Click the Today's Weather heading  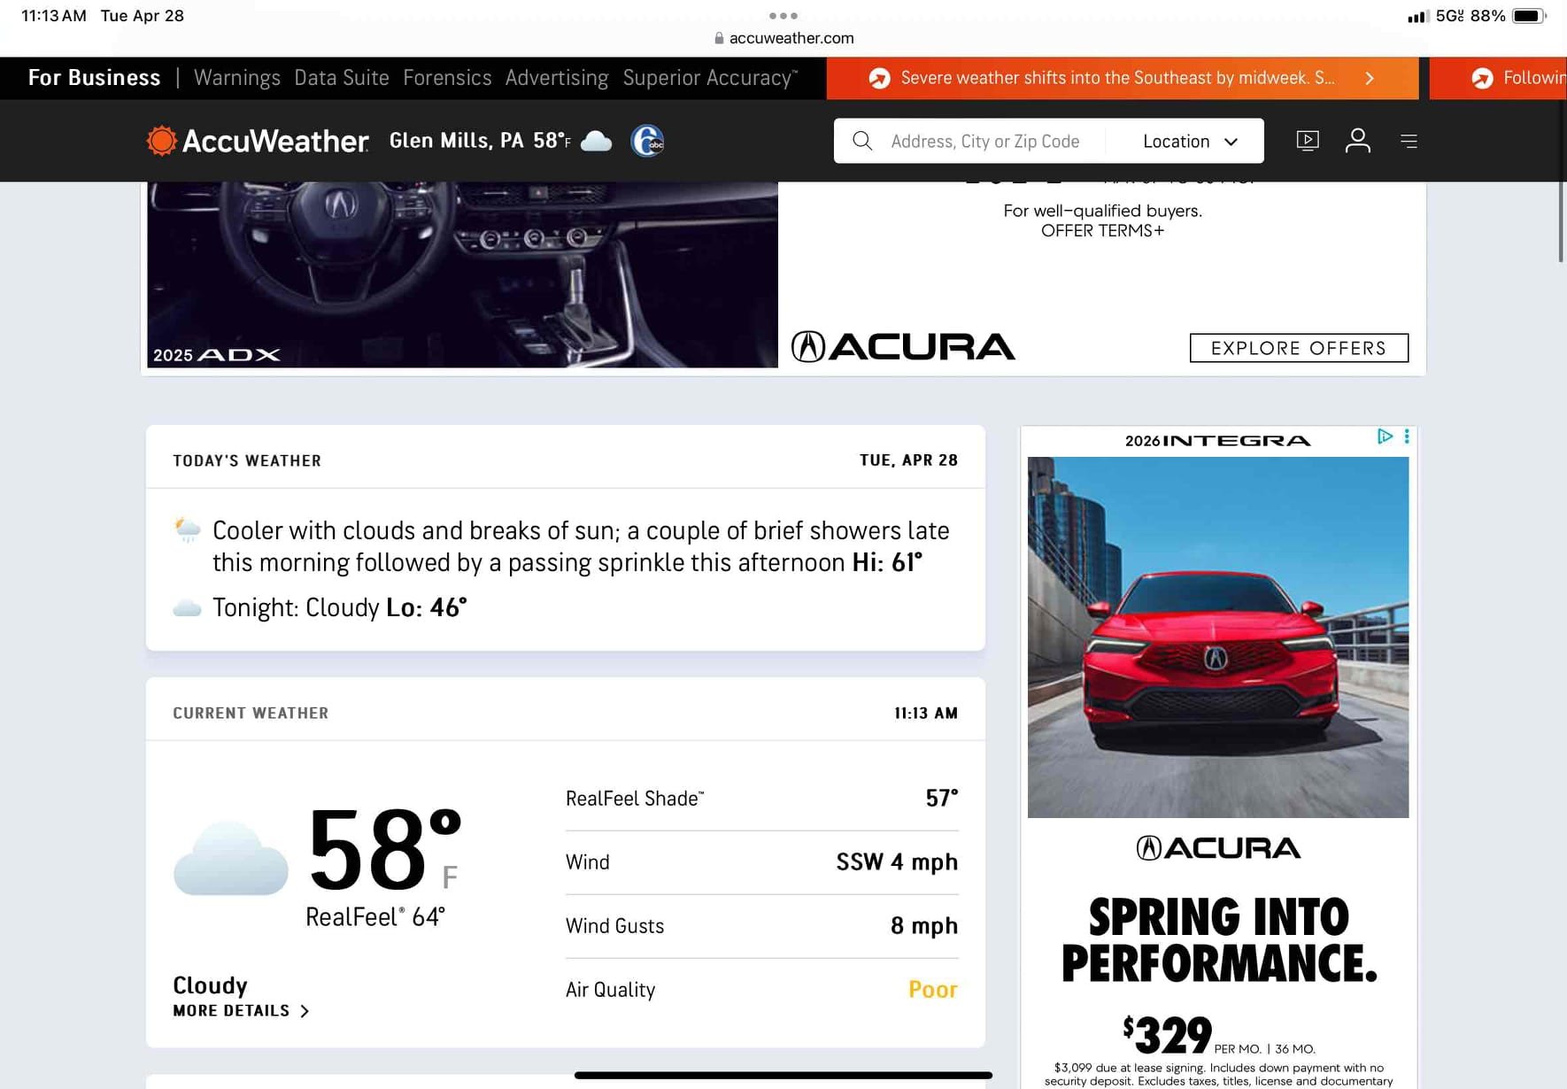coord(247,460)
